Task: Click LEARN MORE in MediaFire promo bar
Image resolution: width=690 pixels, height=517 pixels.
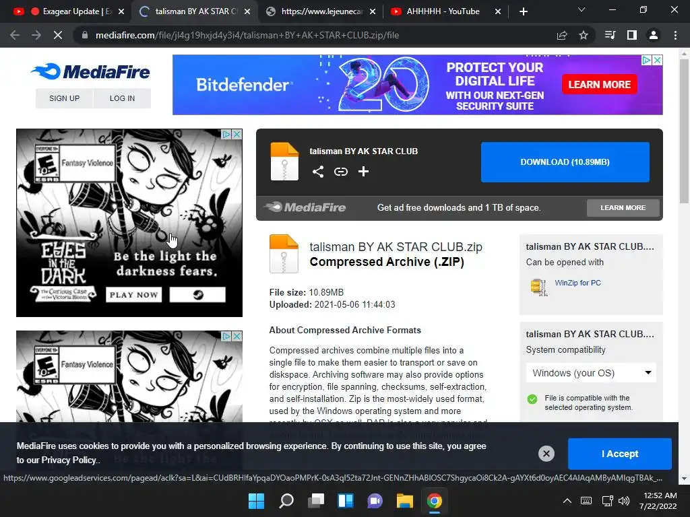Action: 623,207
